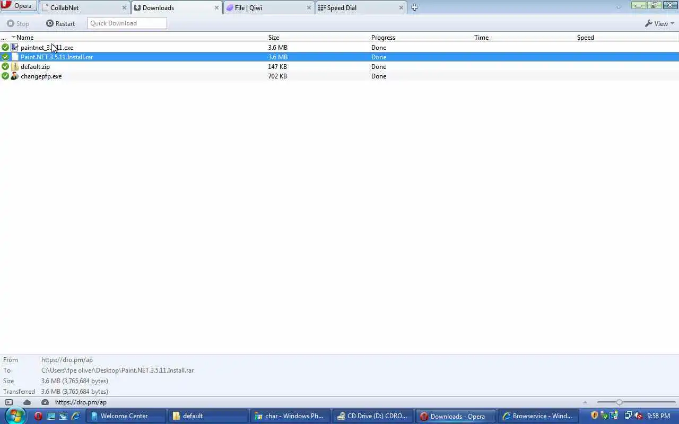
Task: Click the Stop download button
Action: coord(18,23)
